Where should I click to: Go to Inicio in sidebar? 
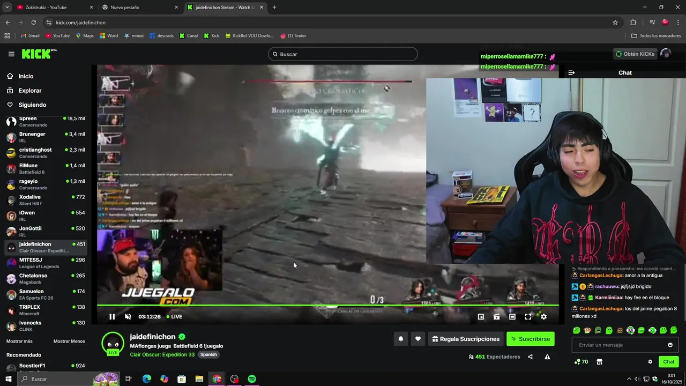26,76
